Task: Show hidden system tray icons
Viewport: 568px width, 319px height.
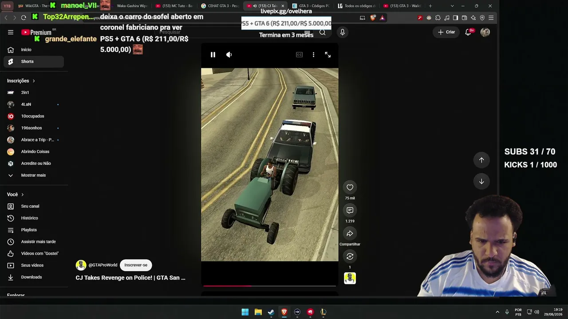Action: pyautogui.click(x=497, y=312)
